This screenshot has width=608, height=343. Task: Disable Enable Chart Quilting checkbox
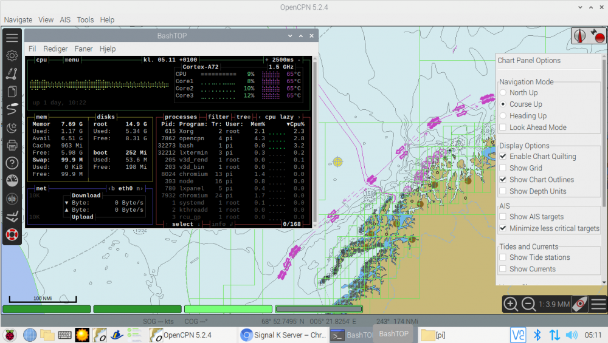538,157
